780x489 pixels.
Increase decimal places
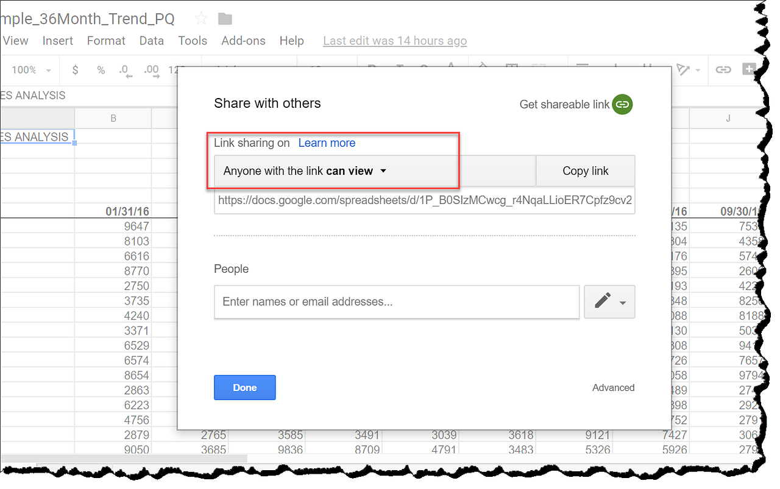coord(151,70)
